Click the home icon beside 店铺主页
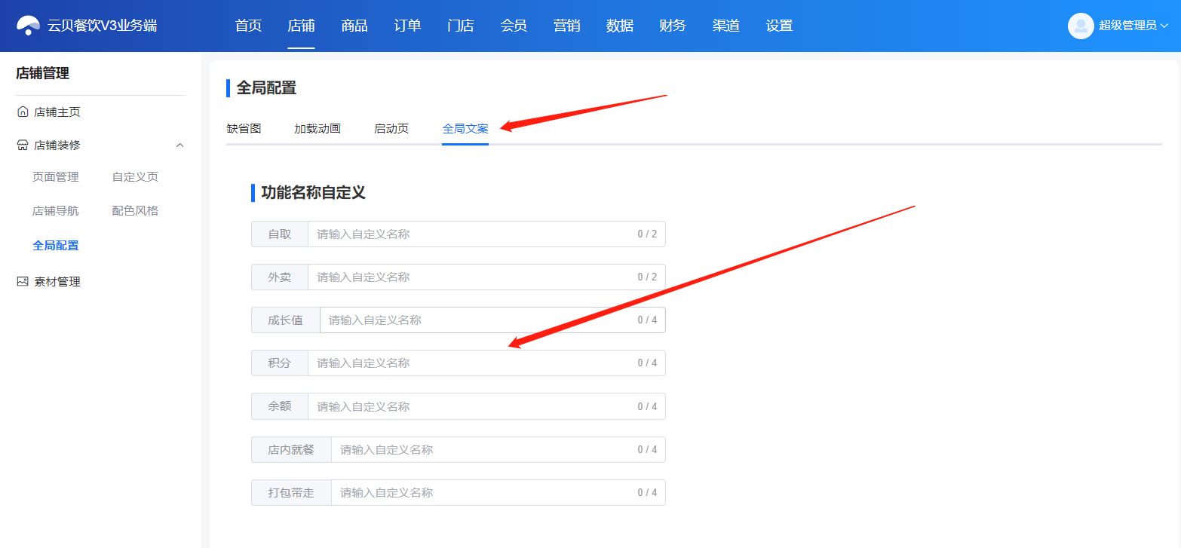Viewport: 1181px width, 548px height. [23, 112]
